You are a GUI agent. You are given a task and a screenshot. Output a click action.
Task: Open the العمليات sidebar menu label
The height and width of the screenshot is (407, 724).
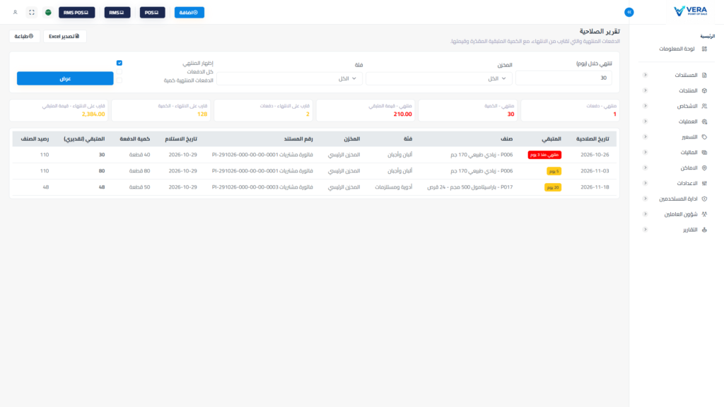click(x=688, y=122)
